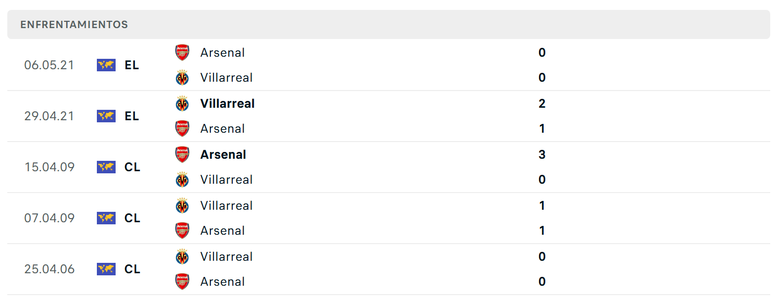Click Villarreal crest in 06.05.21 match
The width and height of the screenshot is (777, 305).
click(x=182, y=78)
